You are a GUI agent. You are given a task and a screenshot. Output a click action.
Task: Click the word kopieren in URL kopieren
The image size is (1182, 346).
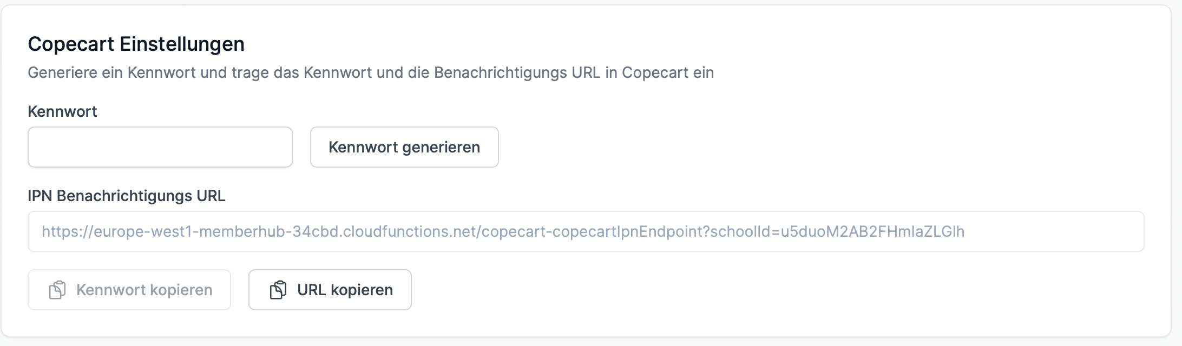pos(362,290)
